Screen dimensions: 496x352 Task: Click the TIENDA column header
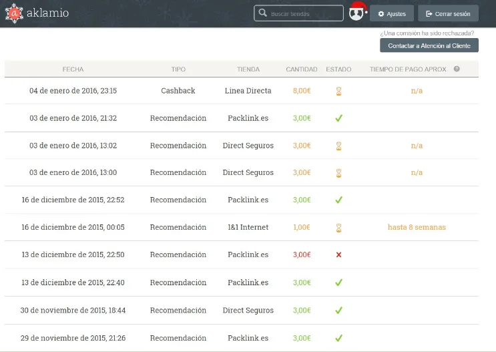[248, 69]
